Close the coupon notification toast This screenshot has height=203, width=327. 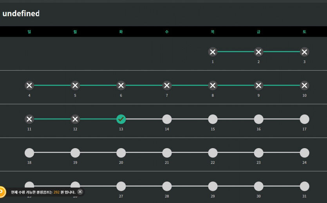[x=80, y=192]
